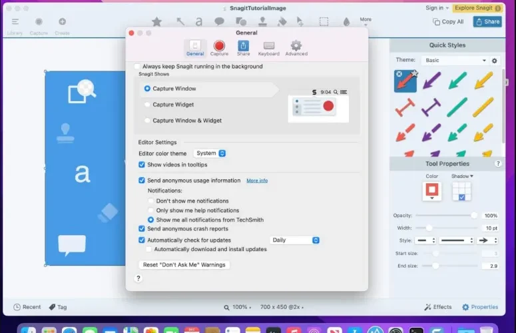Click the Width value field
The height and width of the screenshot is (333, 516).
click(491, 228)
